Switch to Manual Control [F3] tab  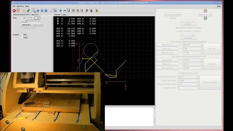coord(21,15)
